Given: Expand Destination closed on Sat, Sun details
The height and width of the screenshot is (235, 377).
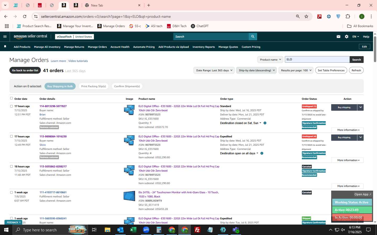Looking at the screenshot, I should coord(241,123).
